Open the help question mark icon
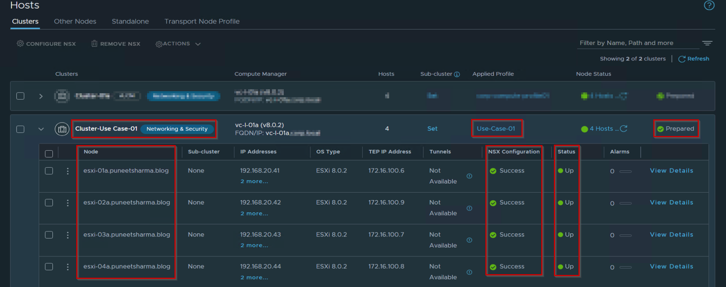726x287 pixels. pos(709,5)
